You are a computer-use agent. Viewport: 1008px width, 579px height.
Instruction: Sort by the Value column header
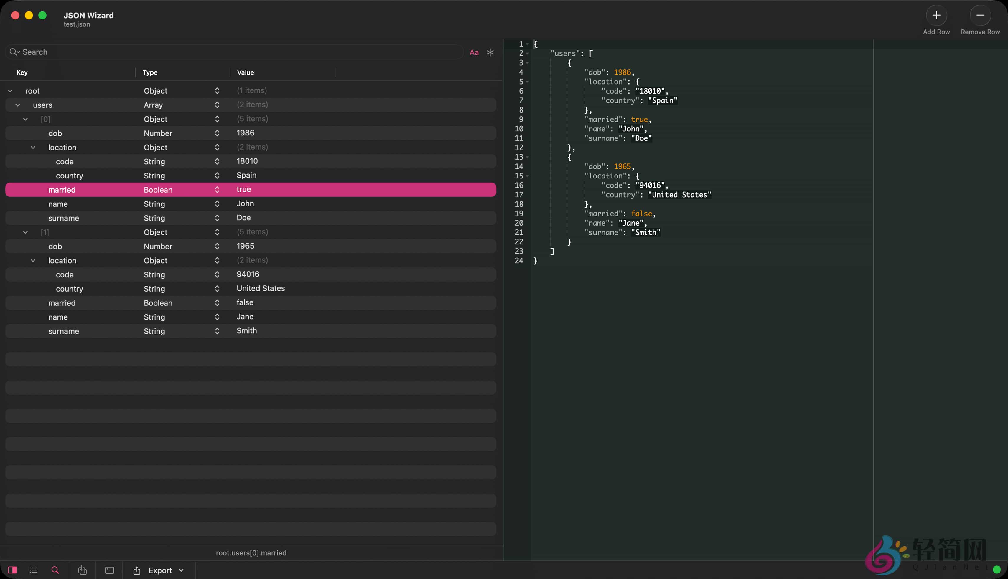pos(246,72)
